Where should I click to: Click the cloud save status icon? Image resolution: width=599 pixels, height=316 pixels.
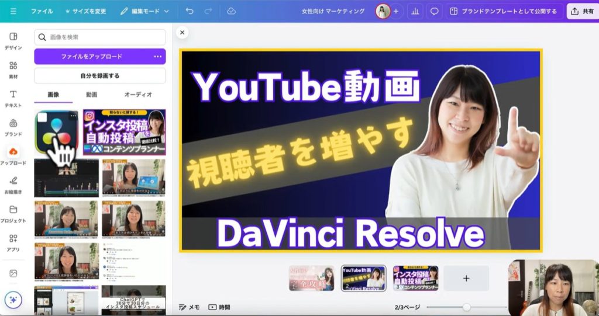231,11
